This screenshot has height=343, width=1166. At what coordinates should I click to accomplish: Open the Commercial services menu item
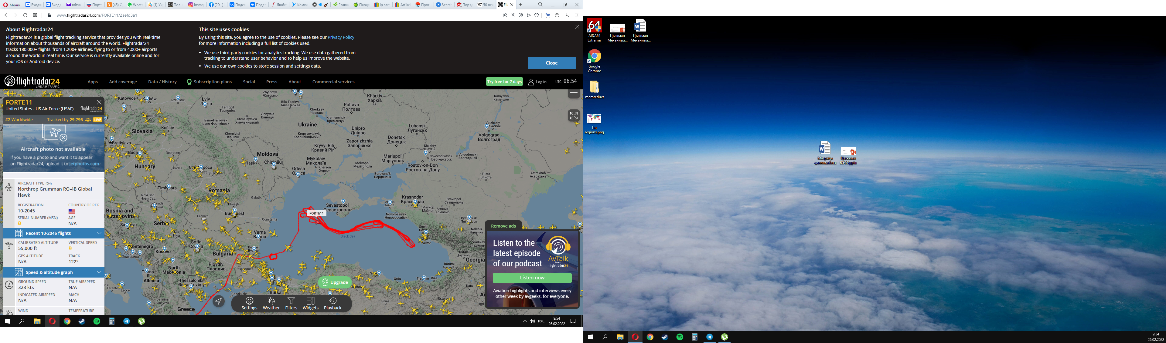pyautogui.click(x=333, y=82)
